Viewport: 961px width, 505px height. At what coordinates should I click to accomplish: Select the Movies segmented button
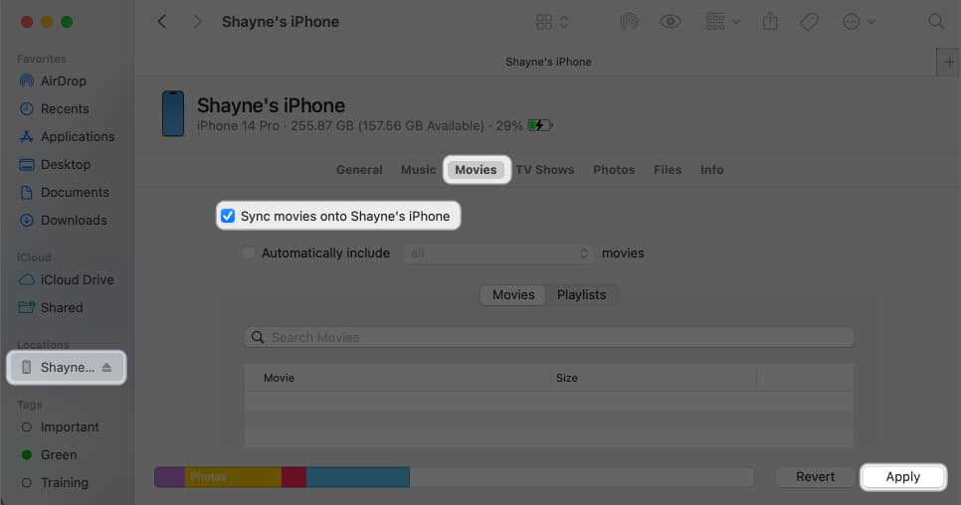click(513, 295)
